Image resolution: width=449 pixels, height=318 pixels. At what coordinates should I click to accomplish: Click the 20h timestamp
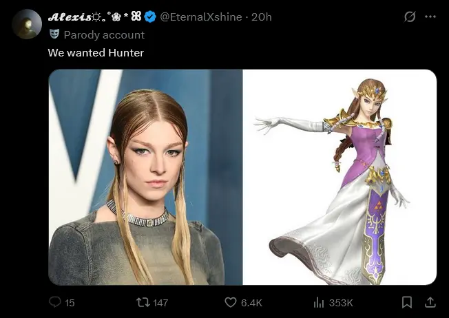(262, 17)
